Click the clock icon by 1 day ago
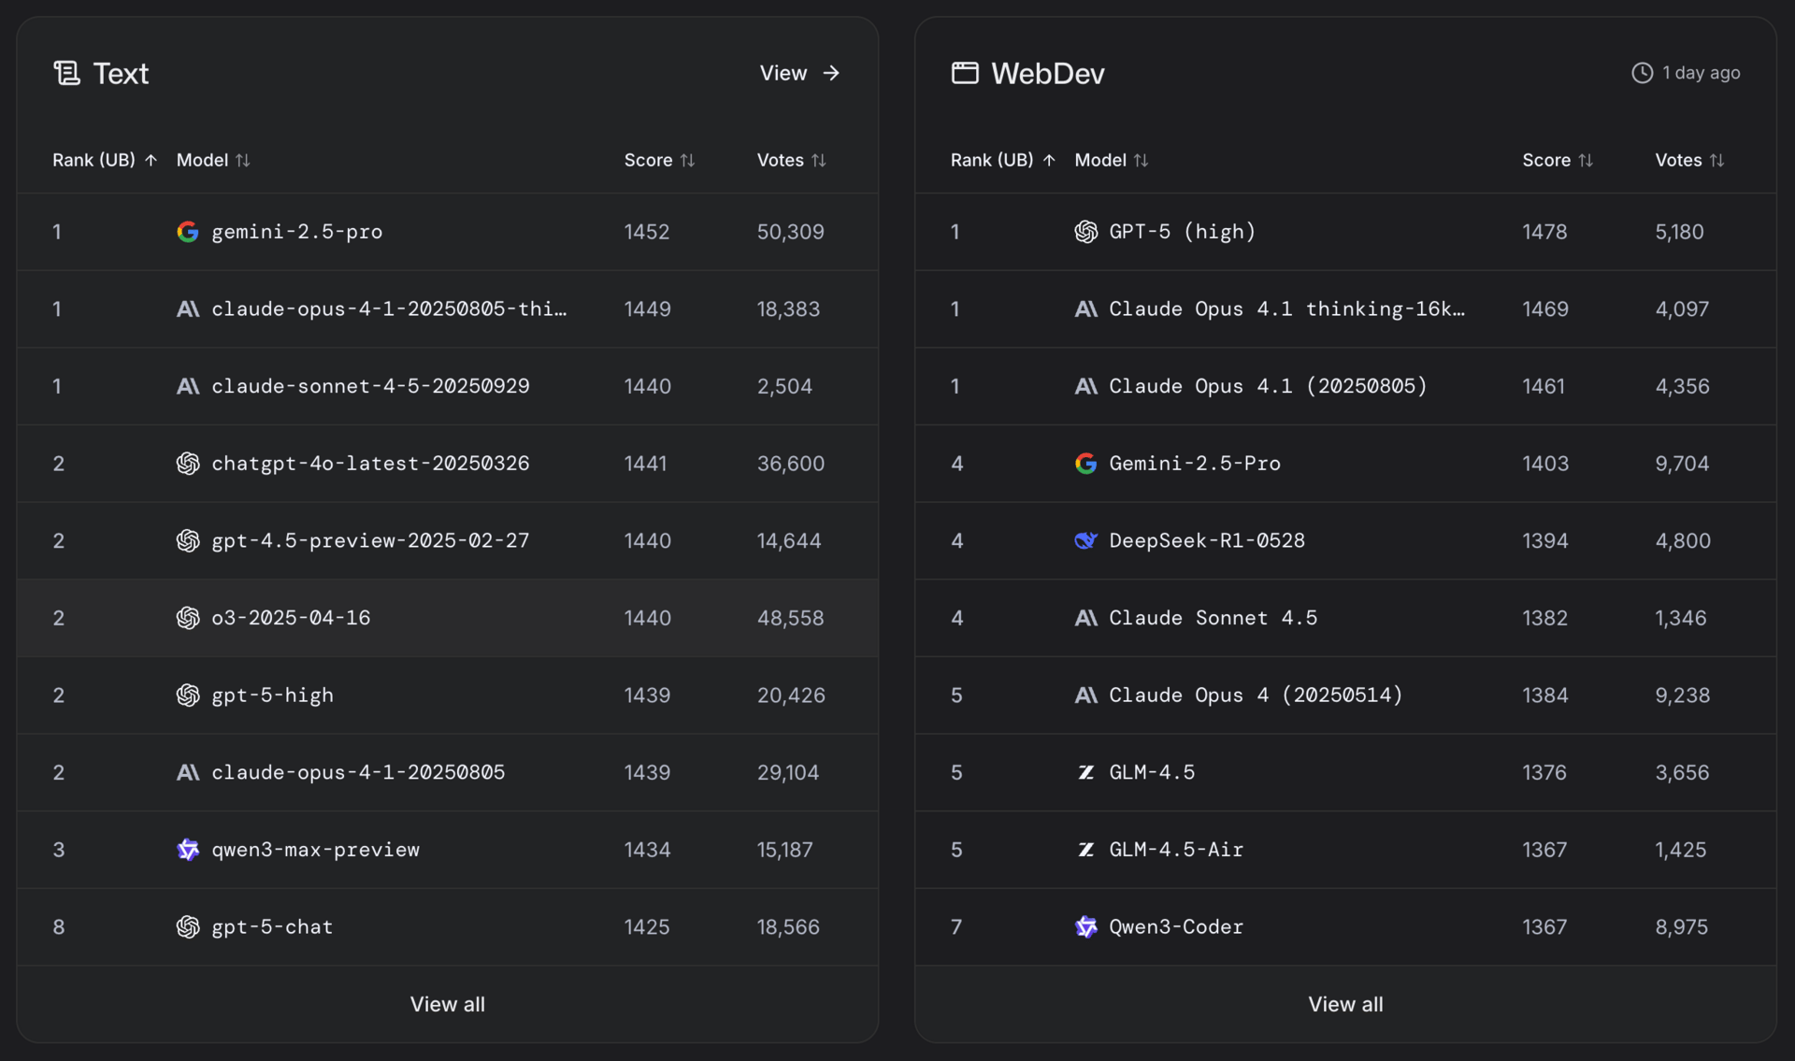 pos(1642,73)
